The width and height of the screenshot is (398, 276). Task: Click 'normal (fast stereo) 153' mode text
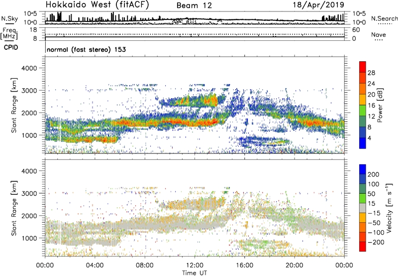coord(86,49)
